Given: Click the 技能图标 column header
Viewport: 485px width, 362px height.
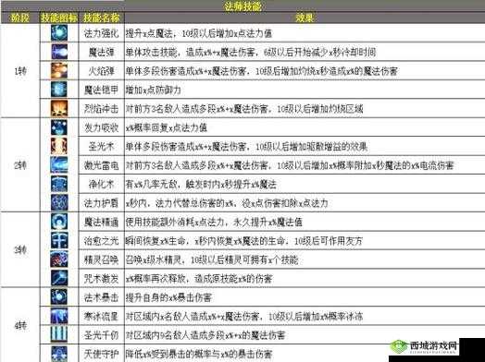Looking at the screenshot, I should pos(59,18).
